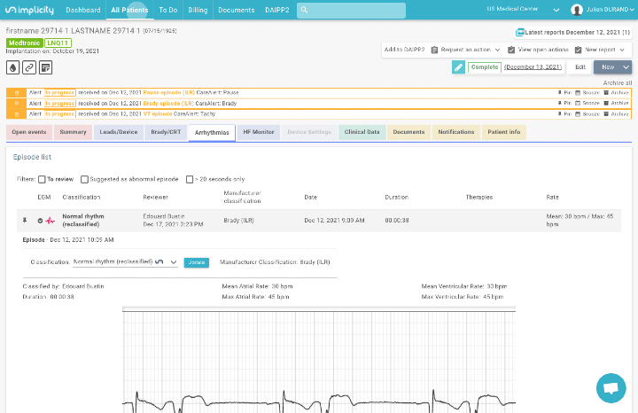Switch to the HF Monitor tab

point(259,132)
